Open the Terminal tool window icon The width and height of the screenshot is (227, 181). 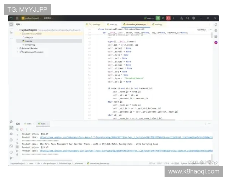pyautogui.click(x=11, y=146)
